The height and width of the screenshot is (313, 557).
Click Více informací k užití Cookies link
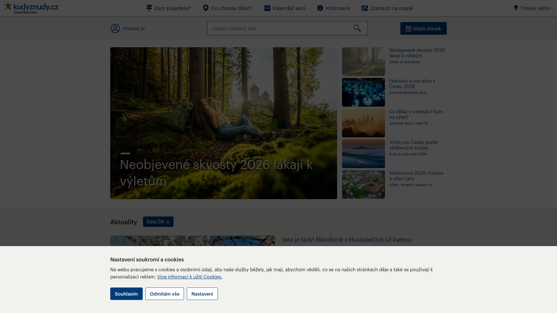(190, 277)
